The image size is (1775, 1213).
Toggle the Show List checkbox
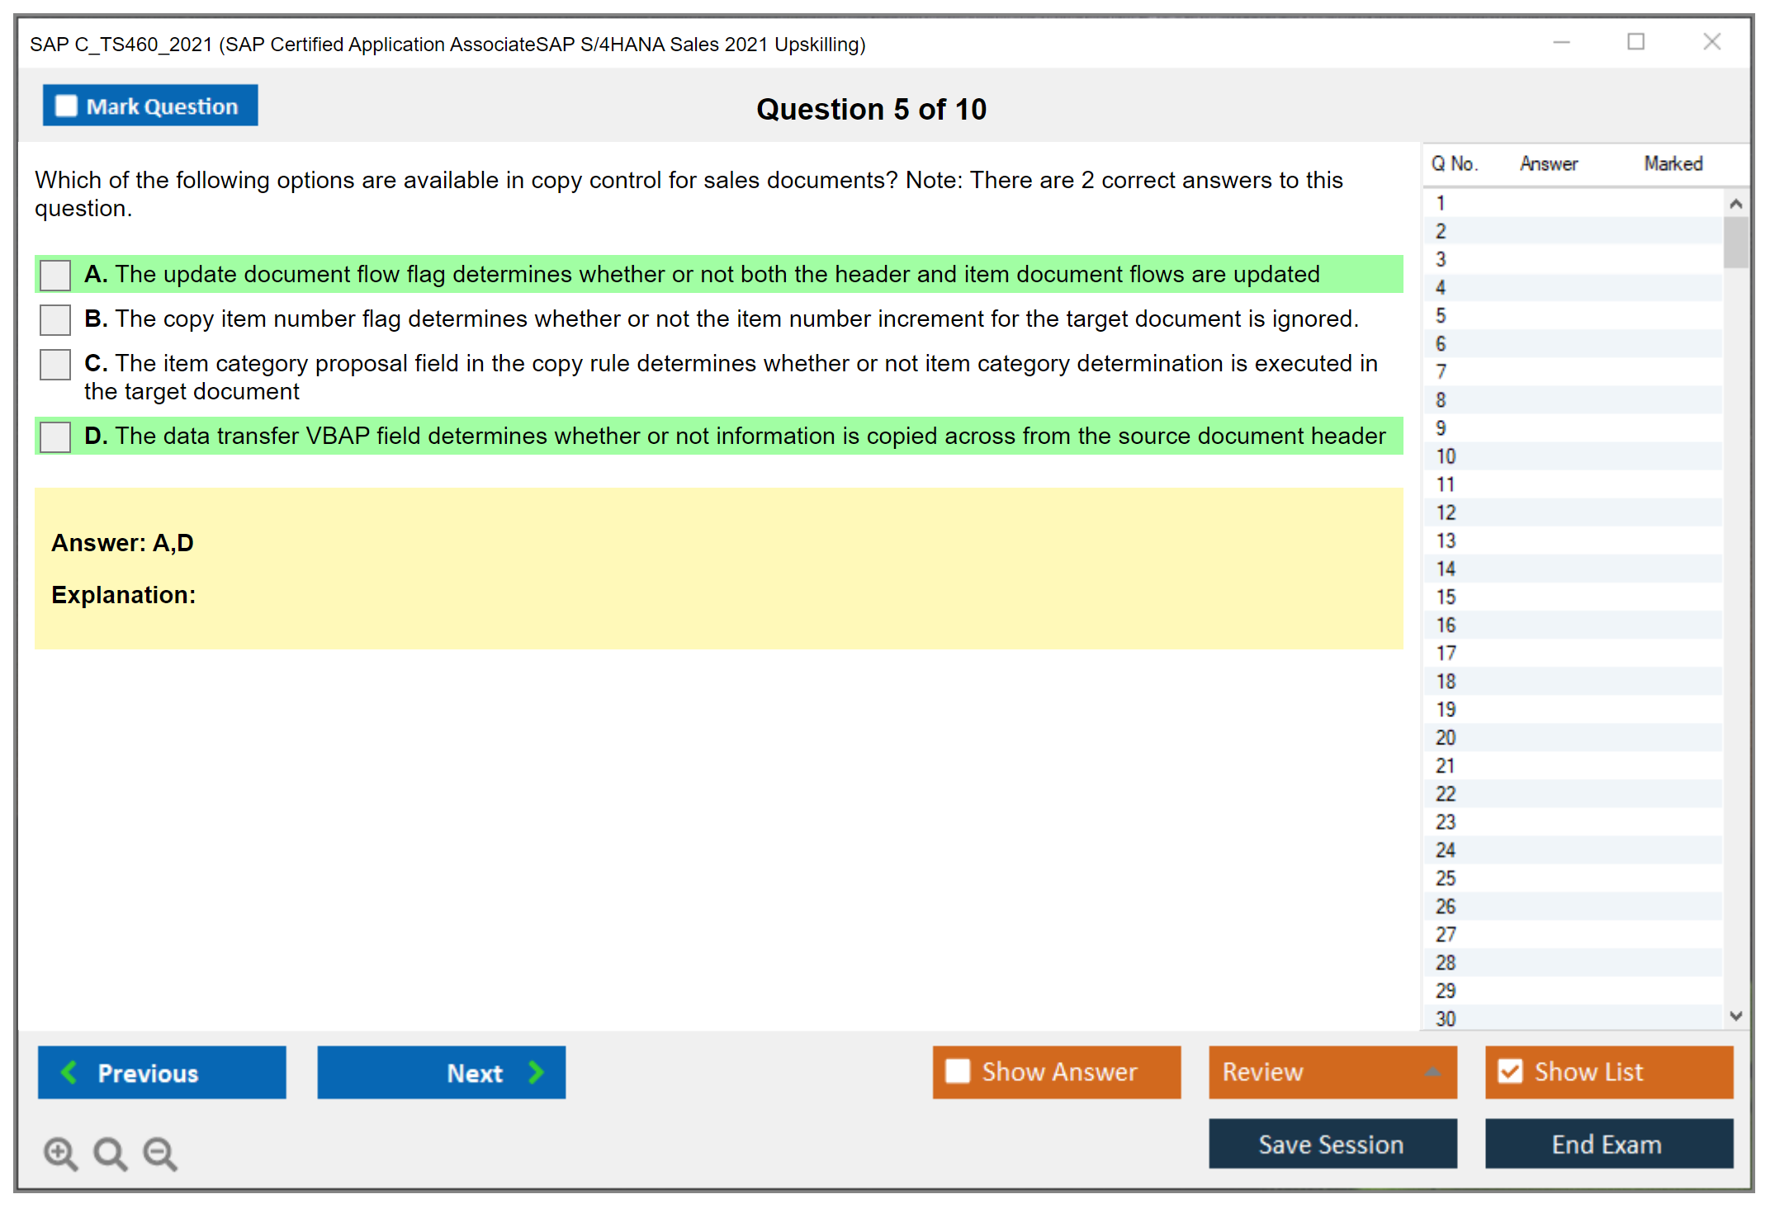[1510, 1071]
